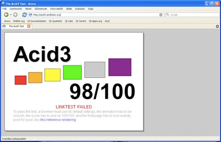Open the Qt Documentation bookmark
Image resolution: width=221 pixels, height=142 pixels.
coord(37,21)
